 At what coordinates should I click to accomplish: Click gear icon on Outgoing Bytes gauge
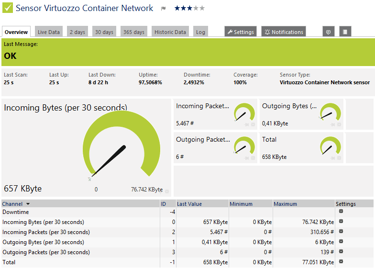tap(339, 124)
